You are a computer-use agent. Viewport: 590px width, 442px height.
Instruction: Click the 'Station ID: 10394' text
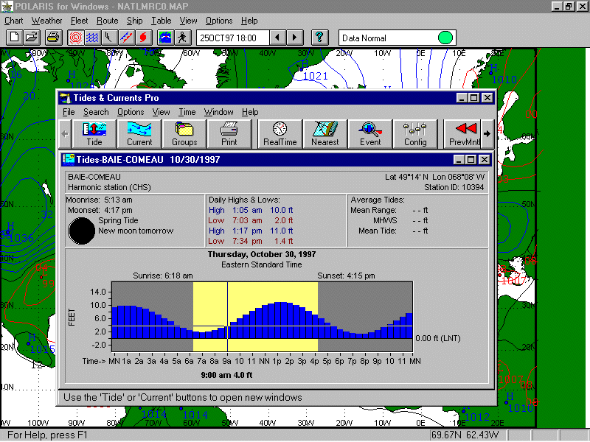pos(454,187)
